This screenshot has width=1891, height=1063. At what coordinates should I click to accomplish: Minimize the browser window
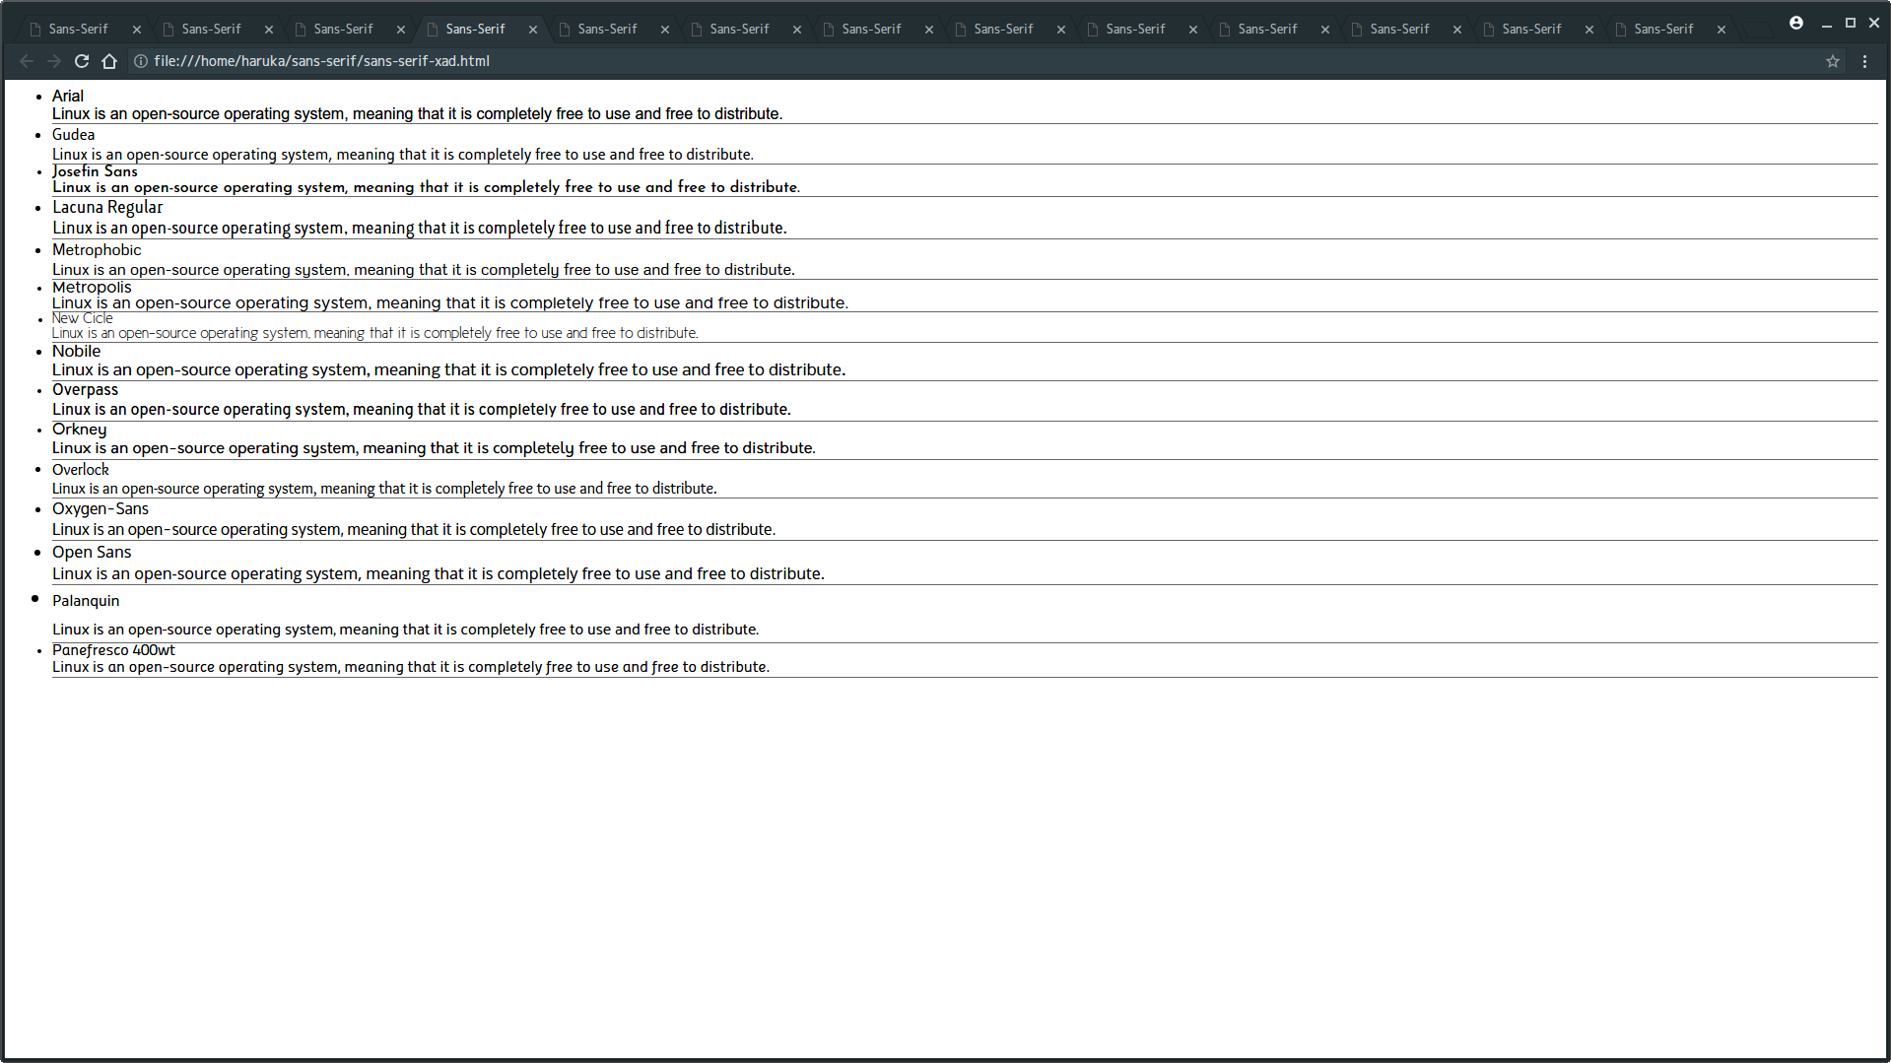(1826, 23)
